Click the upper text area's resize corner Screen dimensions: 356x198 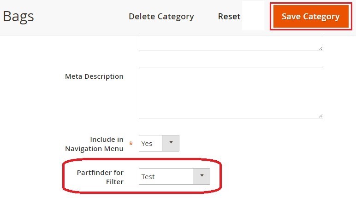pos(320,48)
